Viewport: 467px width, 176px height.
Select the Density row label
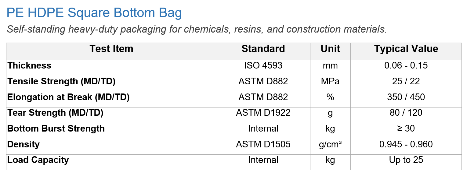point(24,144)
